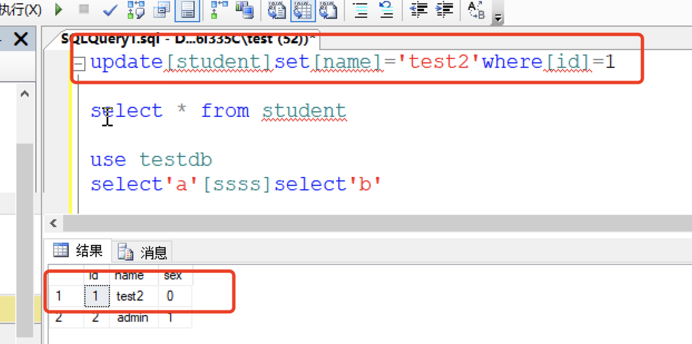Toggle Include Actual Execution Plan

pos(219,10)
